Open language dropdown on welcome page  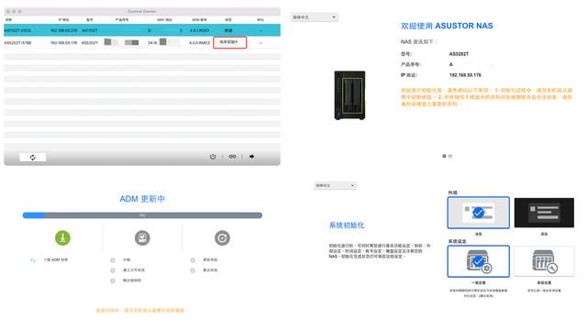point(314,17)
